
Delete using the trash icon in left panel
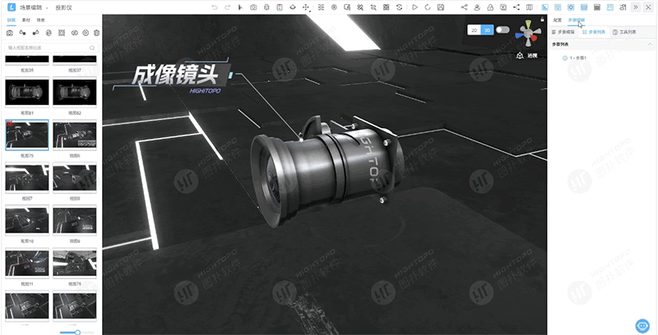click(x=96, y=33)
